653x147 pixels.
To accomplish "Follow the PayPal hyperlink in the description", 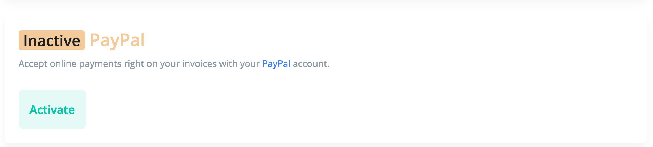I will click(x=276, y=64).
